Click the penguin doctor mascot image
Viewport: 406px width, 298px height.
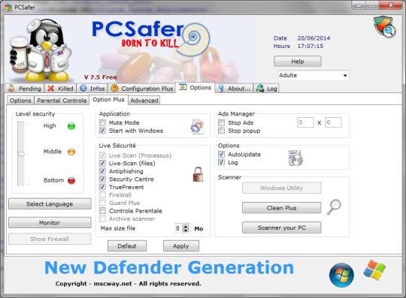(x=40, y=50)
